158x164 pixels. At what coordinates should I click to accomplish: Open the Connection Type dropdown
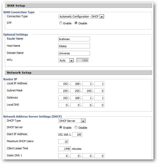pyautogui.click(x=81, y=17)
